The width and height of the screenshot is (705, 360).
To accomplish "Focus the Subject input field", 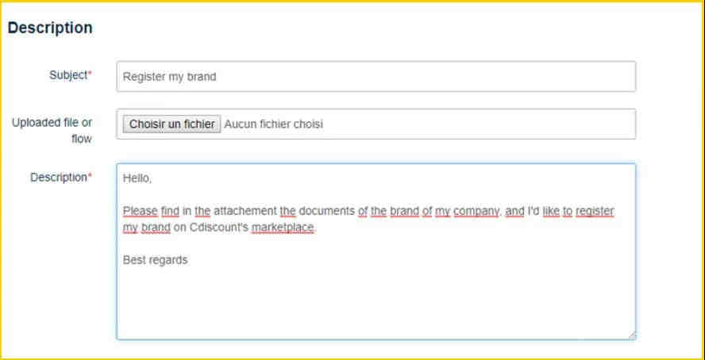I will pos(376,76).
